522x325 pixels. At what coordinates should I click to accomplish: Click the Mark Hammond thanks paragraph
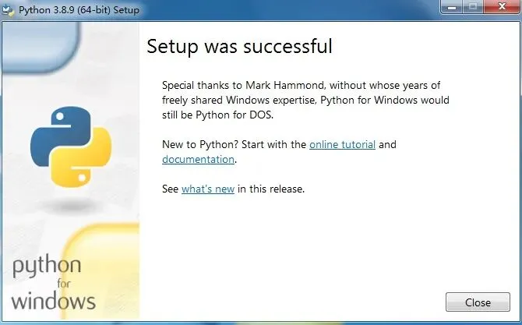point(305,101)
